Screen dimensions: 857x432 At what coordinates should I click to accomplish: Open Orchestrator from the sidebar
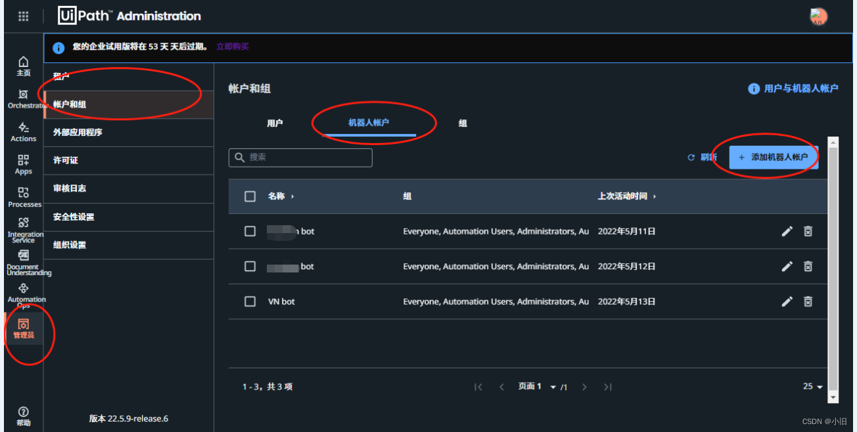24,99
